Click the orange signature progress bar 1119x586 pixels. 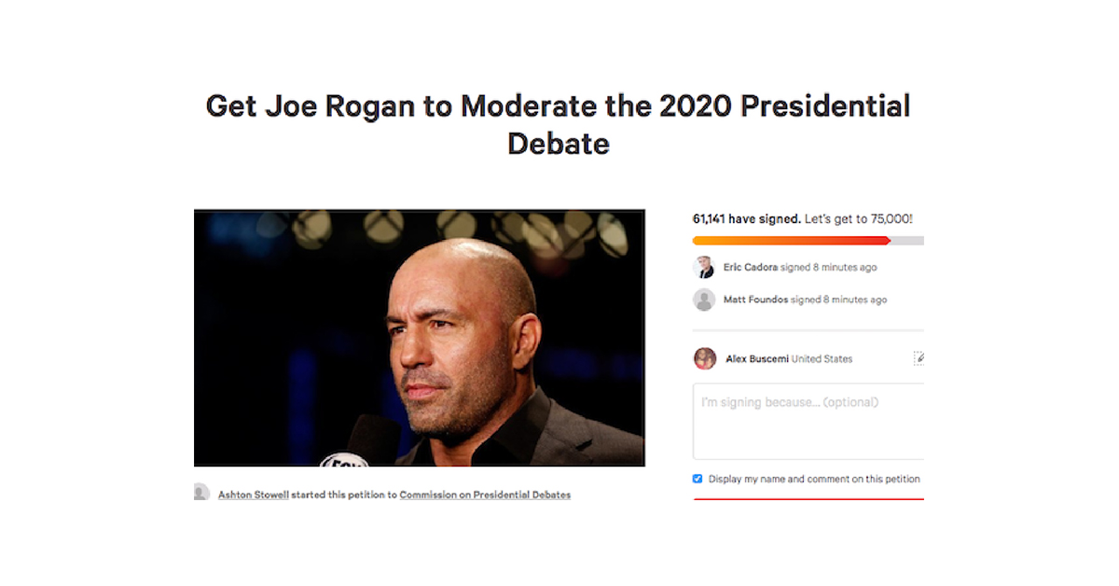(x=791, y=241)
